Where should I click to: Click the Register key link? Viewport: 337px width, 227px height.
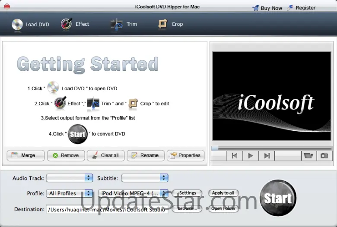coord(301,8)
